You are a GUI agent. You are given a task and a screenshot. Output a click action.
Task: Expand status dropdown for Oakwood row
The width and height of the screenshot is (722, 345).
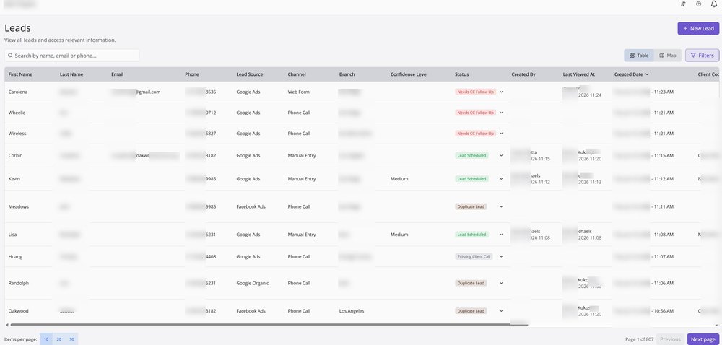(501, 311)
